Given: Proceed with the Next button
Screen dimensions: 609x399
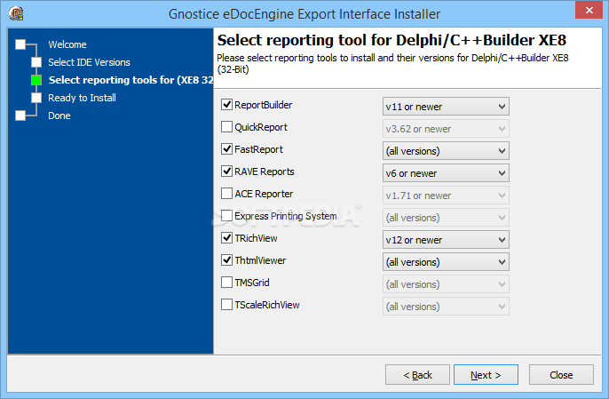Looking at the screenshot, I should (486, 375).
